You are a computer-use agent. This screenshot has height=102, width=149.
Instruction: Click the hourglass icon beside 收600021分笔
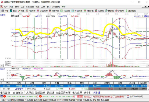click(x=128, y=96)
